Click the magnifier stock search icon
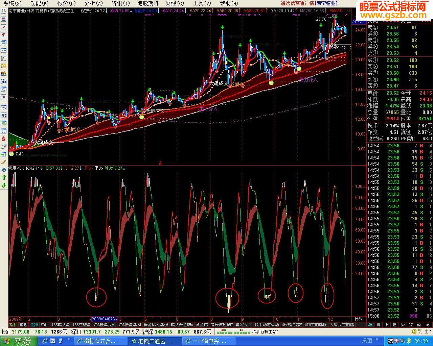The width and height of the screenshot is (433, 346). pos(4,89)
